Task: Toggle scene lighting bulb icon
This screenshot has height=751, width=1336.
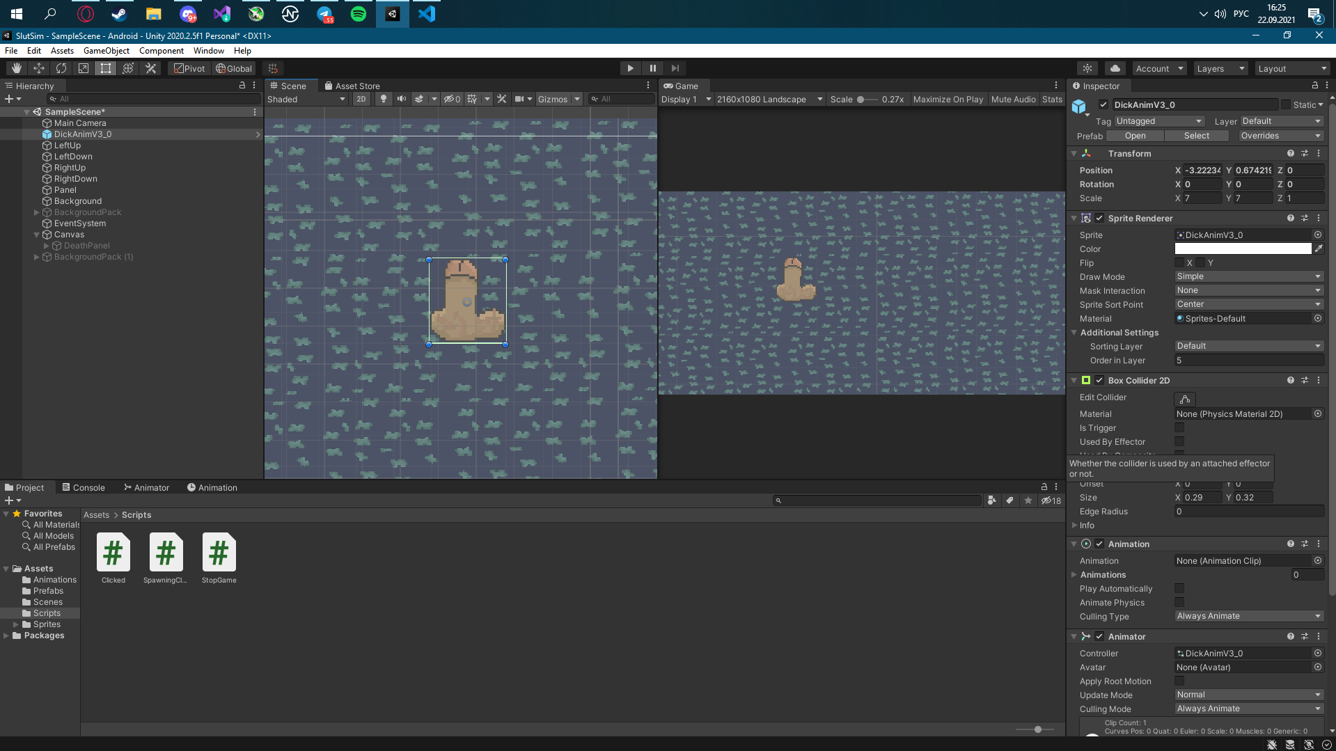Action: coord(383,99)
